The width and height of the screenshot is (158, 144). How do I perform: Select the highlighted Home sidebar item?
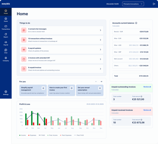click(6, 12)
